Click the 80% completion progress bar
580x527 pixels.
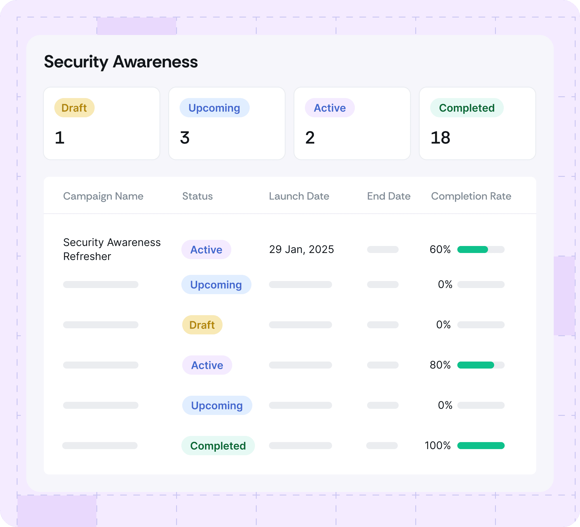coord(481,365)
